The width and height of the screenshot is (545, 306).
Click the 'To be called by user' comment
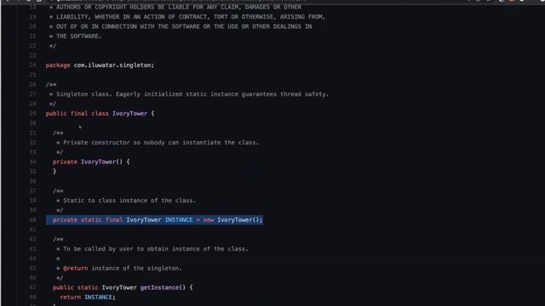(152, 249)
